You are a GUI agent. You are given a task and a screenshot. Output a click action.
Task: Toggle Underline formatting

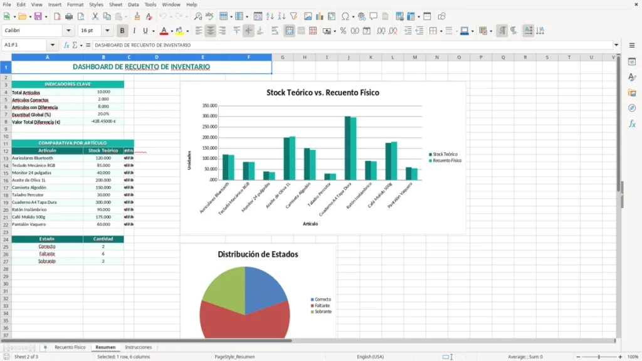click(x=145, y=31)
